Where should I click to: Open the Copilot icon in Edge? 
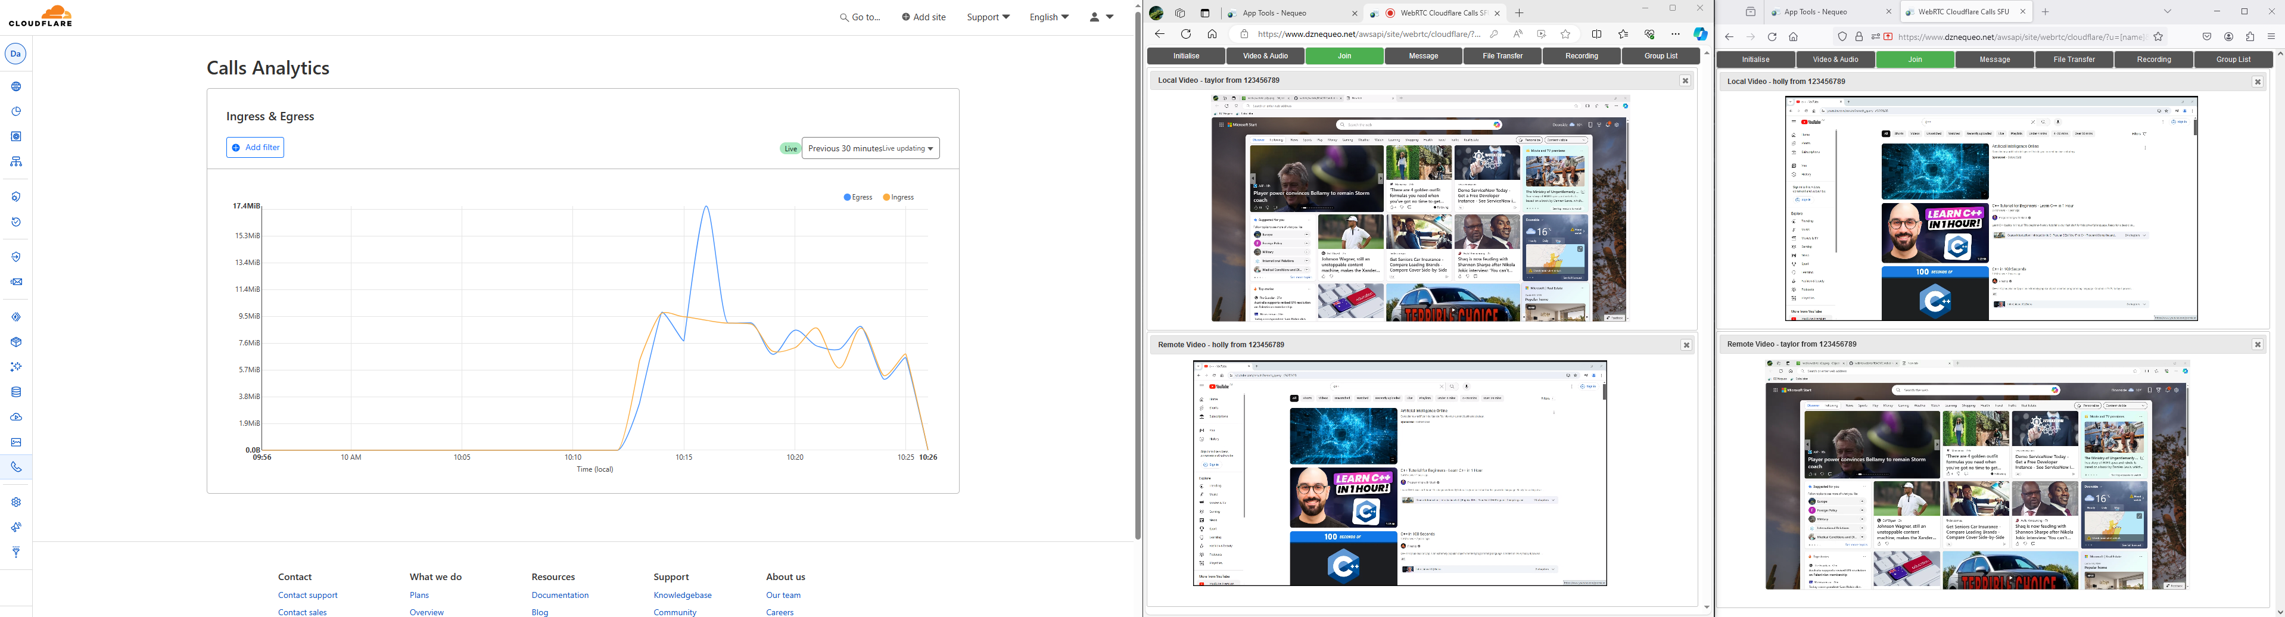[1701, 35]
